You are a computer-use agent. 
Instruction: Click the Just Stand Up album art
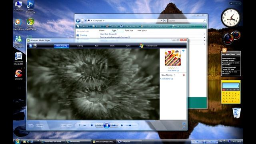coord(173,58)
